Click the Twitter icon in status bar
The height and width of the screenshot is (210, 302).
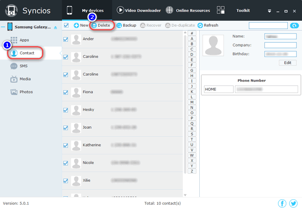(293, 203)
